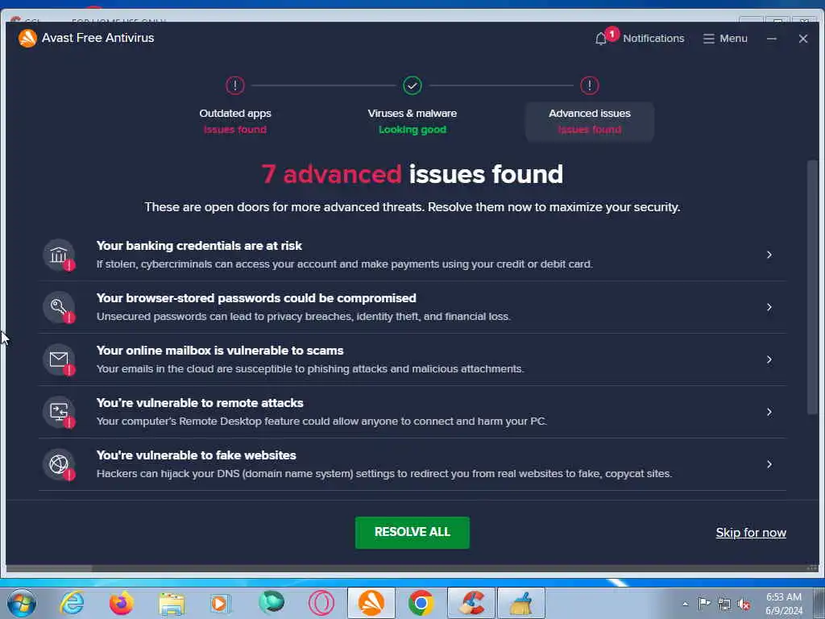Open the taskbar clock showing 6:53 AM
The height and width of the screenshot is (619, 825).
pos(784,604)
